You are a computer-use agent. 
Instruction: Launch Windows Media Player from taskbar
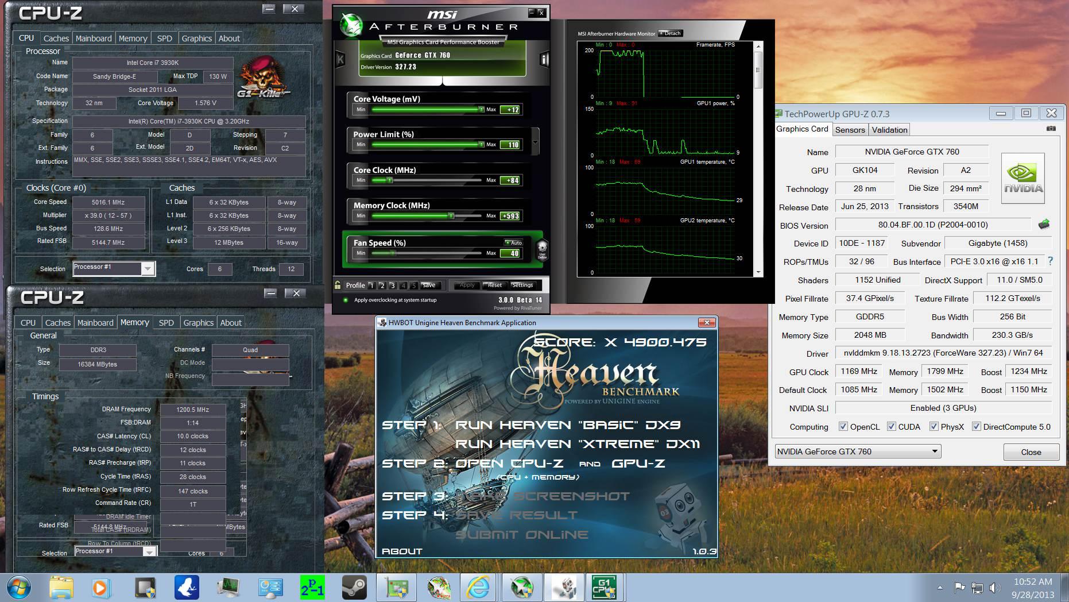(100, 588)
